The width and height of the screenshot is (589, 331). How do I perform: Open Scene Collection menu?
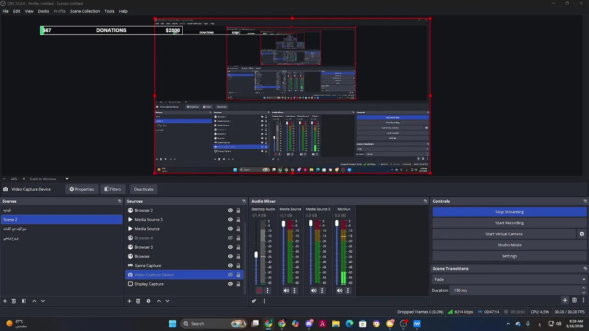click(85, 11)
